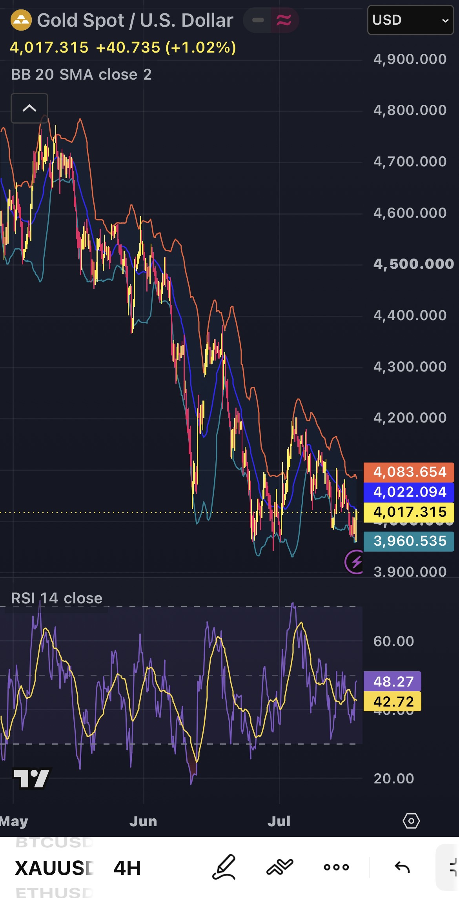459x898 pixels.
Task: Toggle the grey dash market status pill
Action: click(x=257, y=20)
